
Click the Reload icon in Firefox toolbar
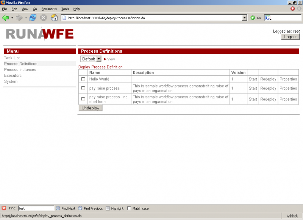[x=33, y=17]
